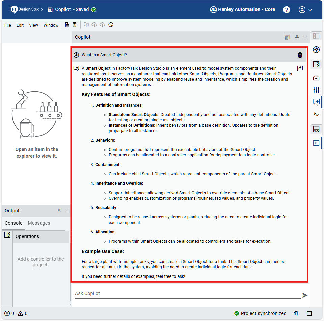
Task: Open the toolbox briefcase icon in right sidebar
Action: [x=316, y=78]
